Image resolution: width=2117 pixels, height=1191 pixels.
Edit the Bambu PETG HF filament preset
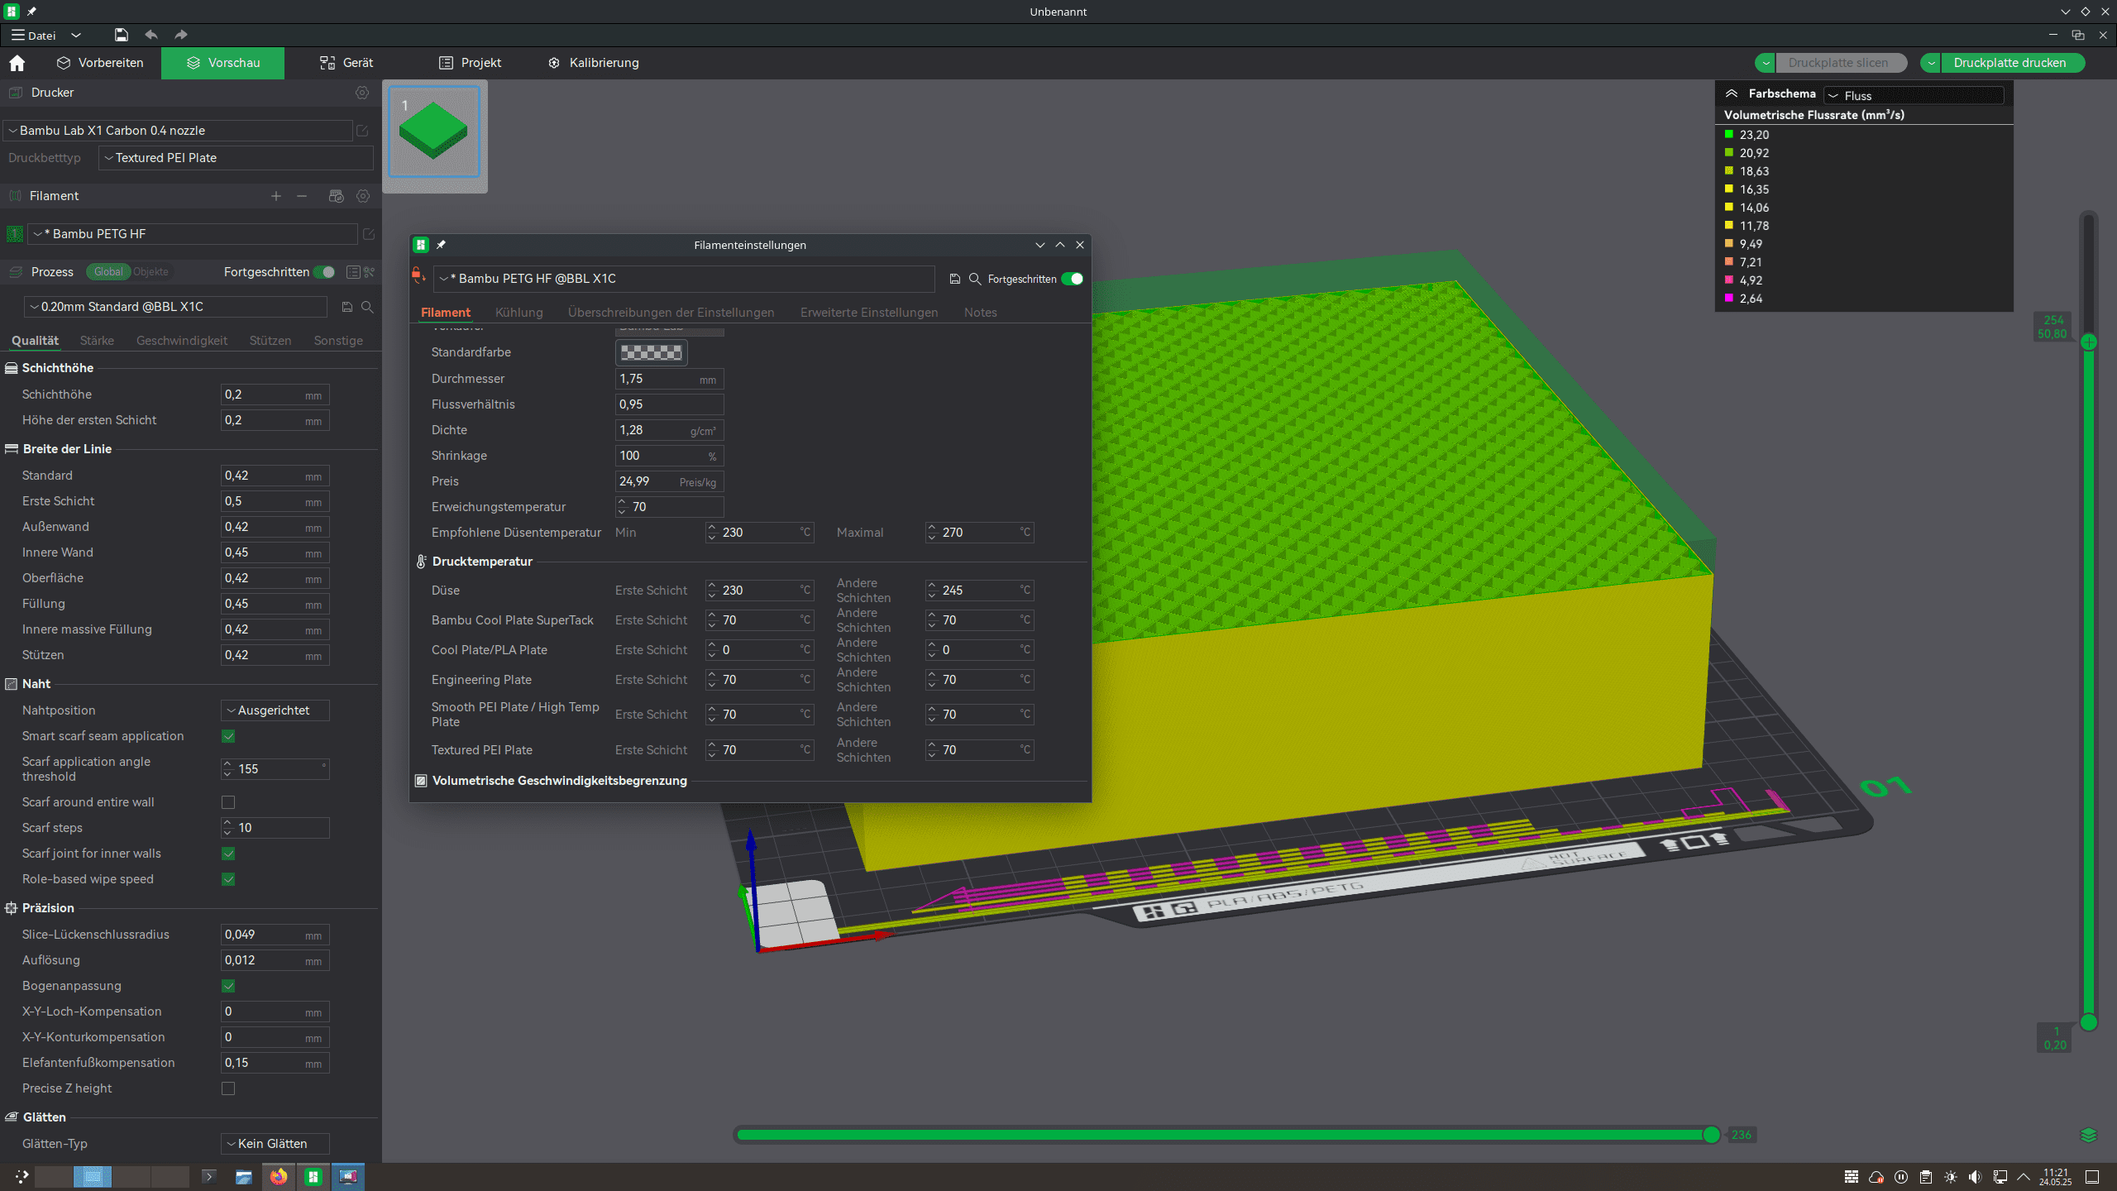point(369,234)
